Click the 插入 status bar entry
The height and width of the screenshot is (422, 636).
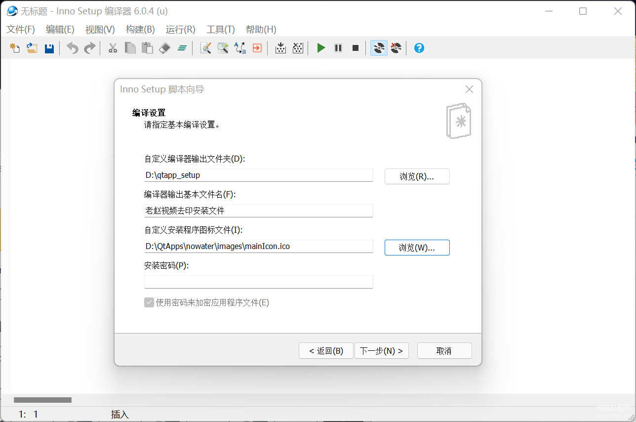(x=120, y=415)
